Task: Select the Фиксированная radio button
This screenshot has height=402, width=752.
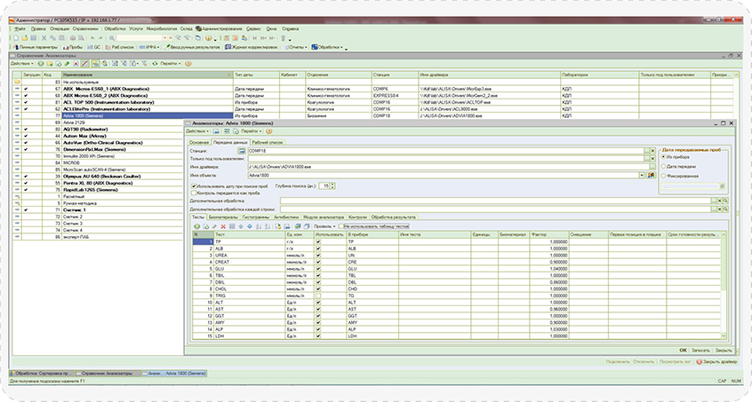Action: click(664, 176)
